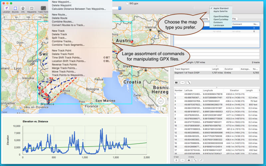
Task: Click Reverse Track Points menu entry
Action: pos(64,64)
